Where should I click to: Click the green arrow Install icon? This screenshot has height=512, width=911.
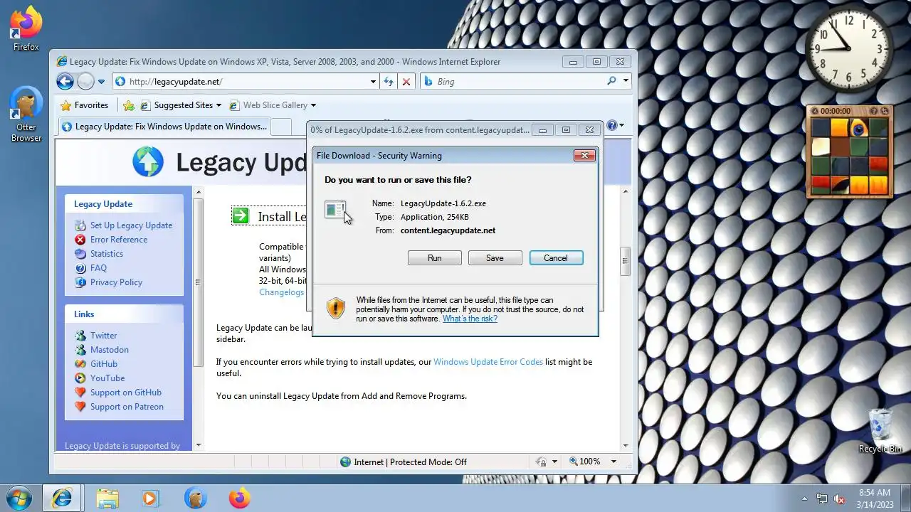(x=241, y=215)
